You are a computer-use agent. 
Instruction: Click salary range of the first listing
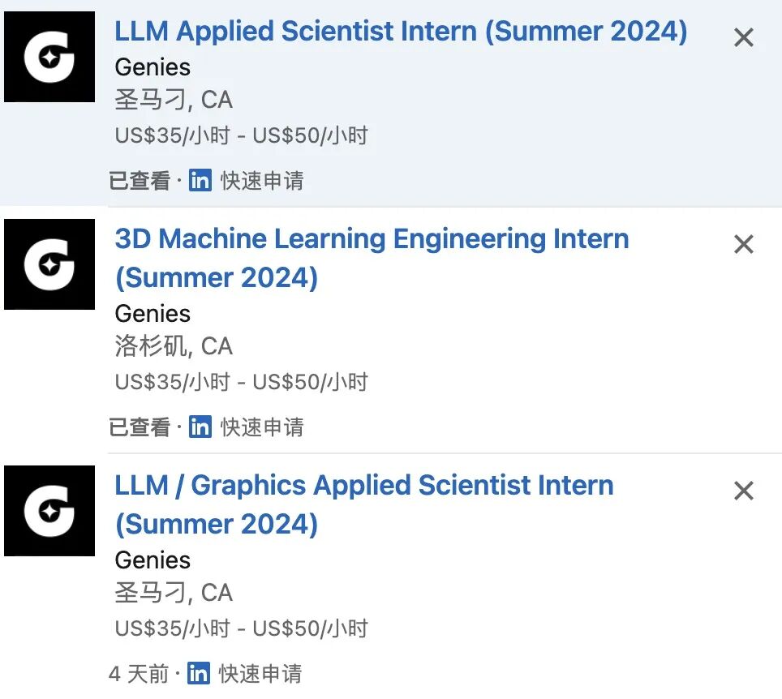pyautogui.click(x=241, y=135)
